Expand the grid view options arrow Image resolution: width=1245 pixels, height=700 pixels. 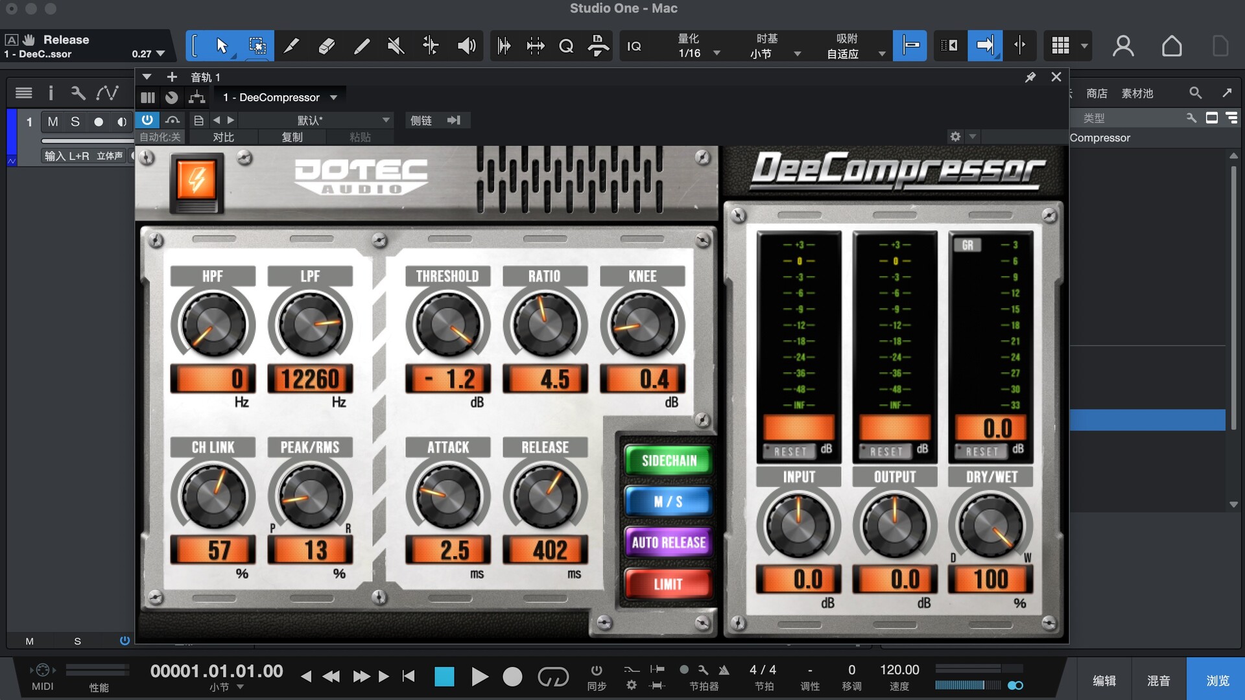pyautogui.click(x=1084, y=46)
